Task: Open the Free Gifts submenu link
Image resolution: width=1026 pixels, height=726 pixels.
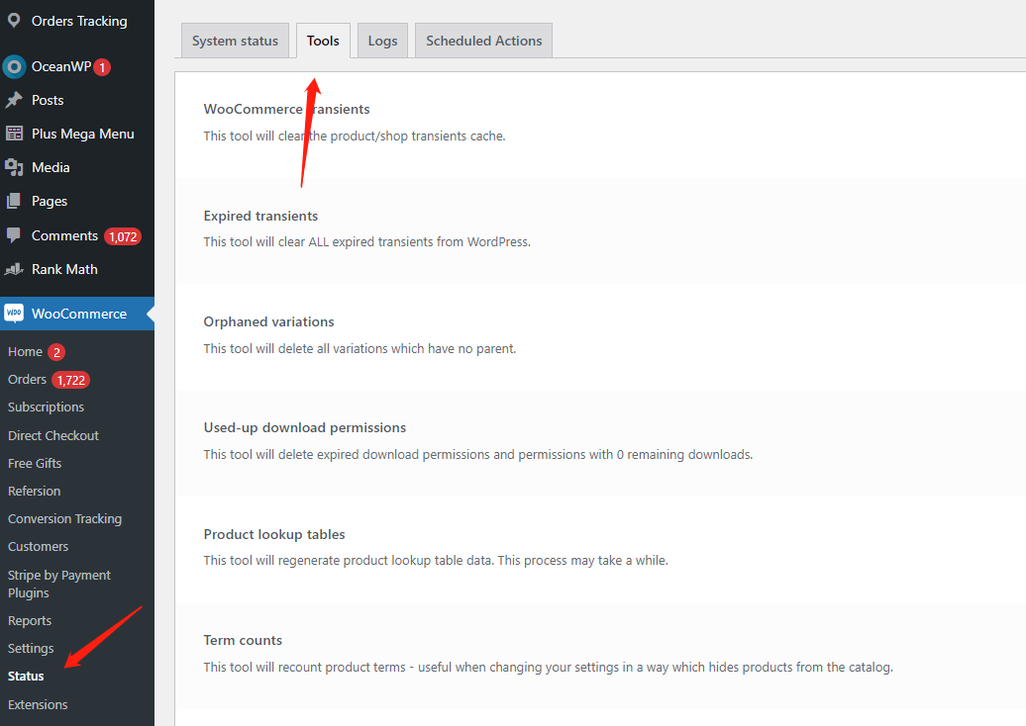Action: point(35,463)
